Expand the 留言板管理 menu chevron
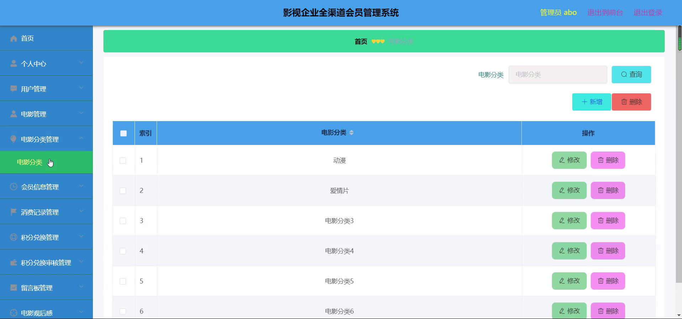Image resolution: width=682 pixels, height=319 pixels. (81, 287)
